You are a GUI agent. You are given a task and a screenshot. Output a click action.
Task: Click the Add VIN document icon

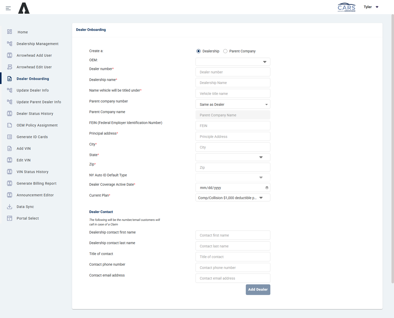point(9,148)
